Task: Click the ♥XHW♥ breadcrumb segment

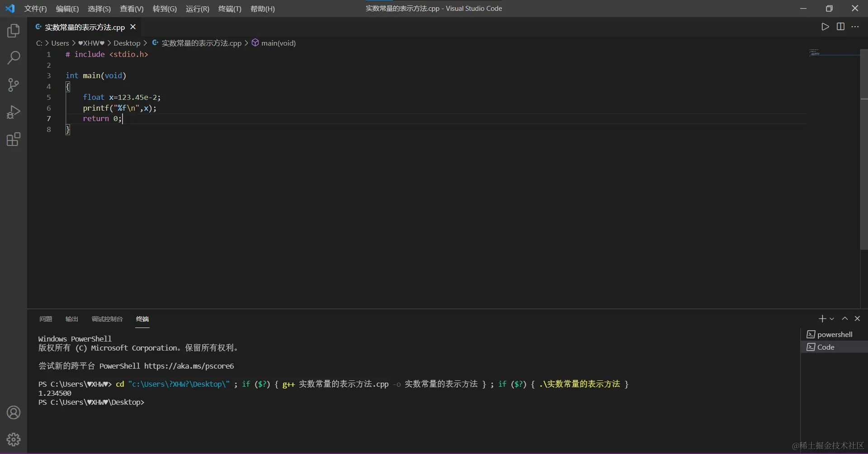Action: [x=91, y=43]
